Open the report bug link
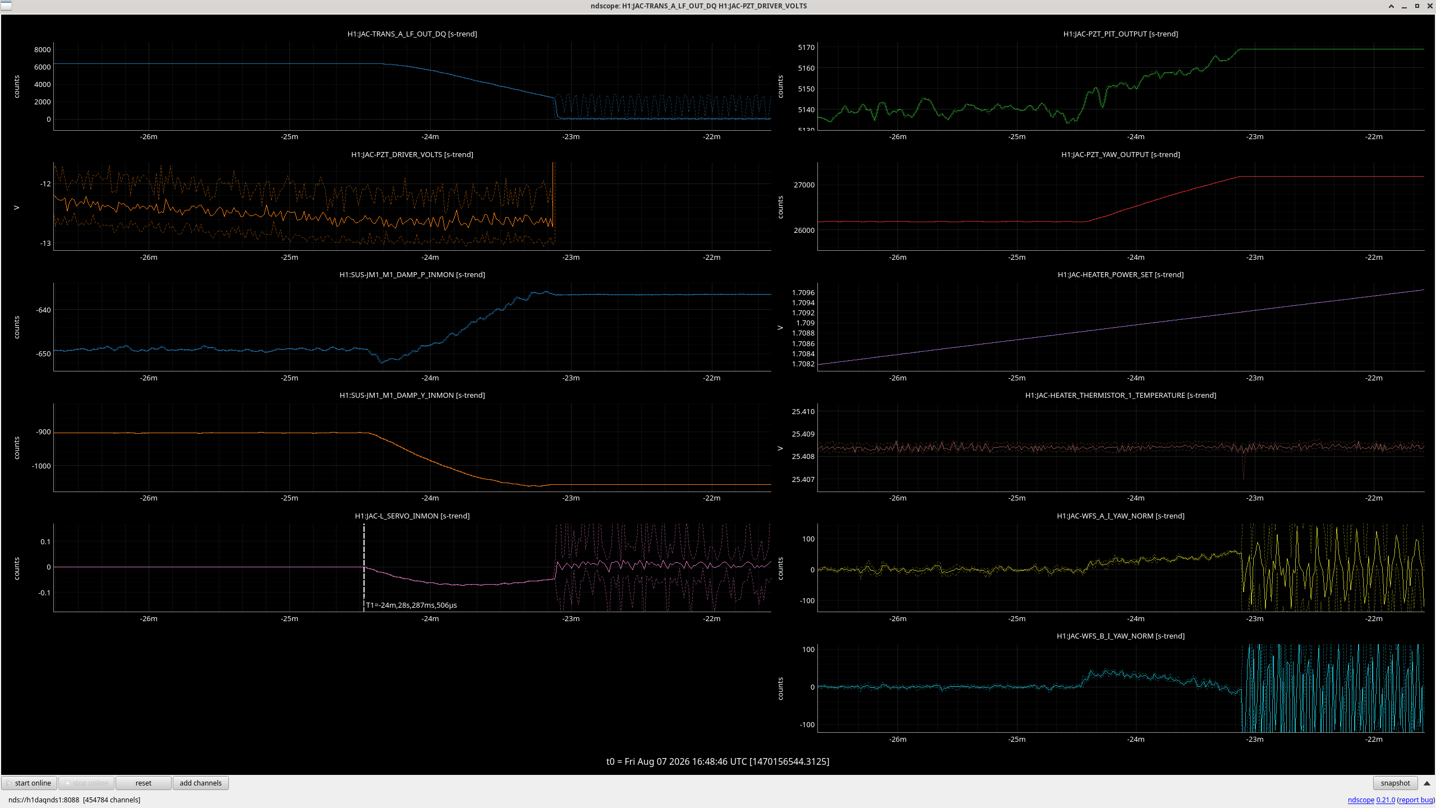This screenshot has width=1436, height=808. tap(1416, 800)
